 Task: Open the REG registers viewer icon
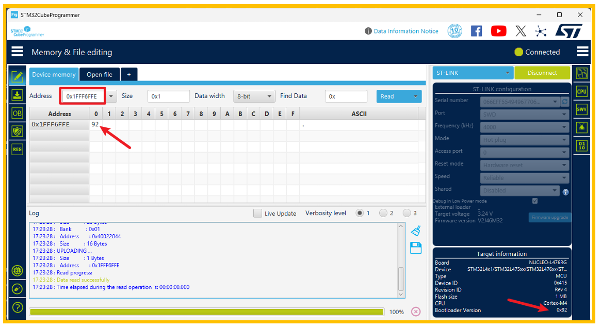coord(17,150)
